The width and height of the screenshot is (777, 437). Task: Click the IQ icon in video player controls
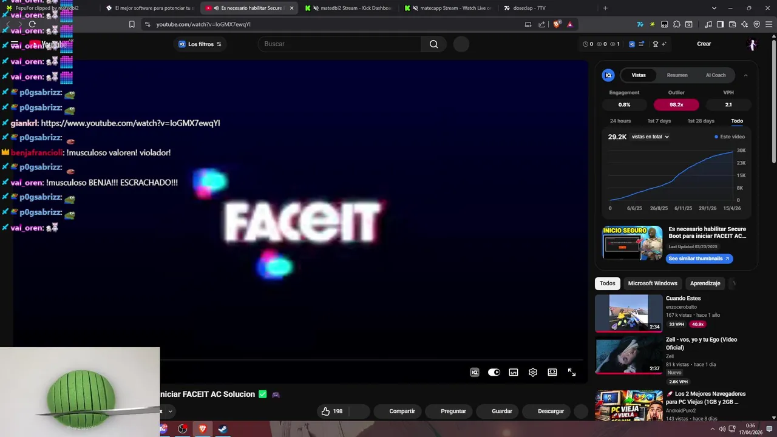pyautogui.click(x=475, y=372)
